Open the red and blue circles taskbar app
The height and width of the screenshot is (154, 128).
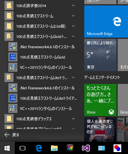117,148
